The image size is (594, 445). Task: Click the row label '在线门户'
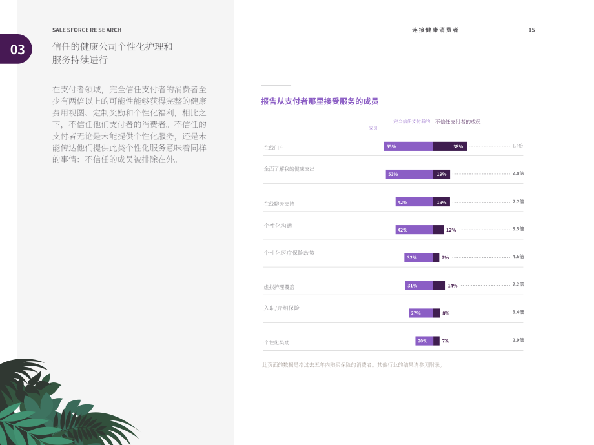274,148
